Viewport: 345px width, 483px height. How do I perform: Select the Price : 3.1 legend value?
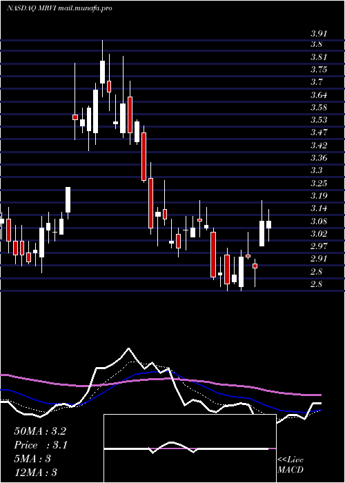click(x=41, y=445)
